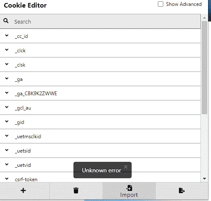Open the _ga_CBK9K2ZWWE cookie row
The width and height of the screenshot is (211, 201).
coord(100,94)
